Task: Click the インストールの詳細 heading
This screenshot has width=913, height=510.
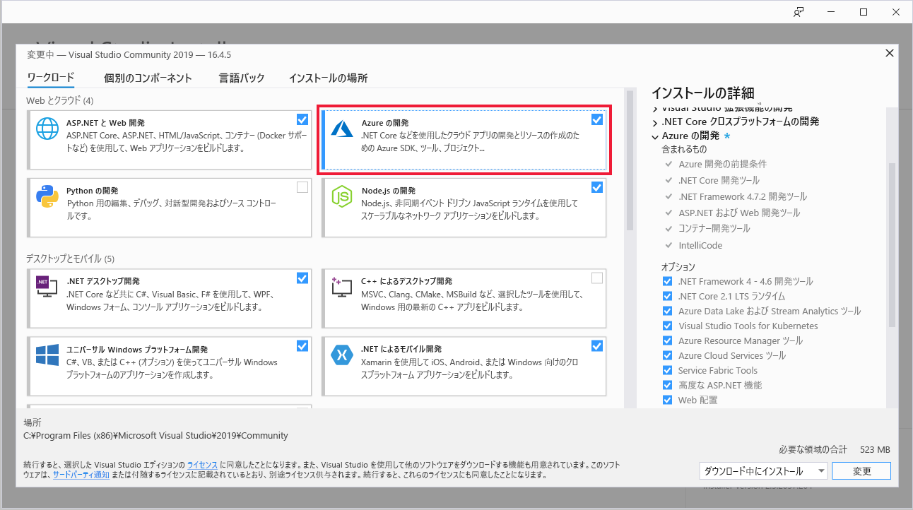Action: pyautogui.click(x=702, y=93)
